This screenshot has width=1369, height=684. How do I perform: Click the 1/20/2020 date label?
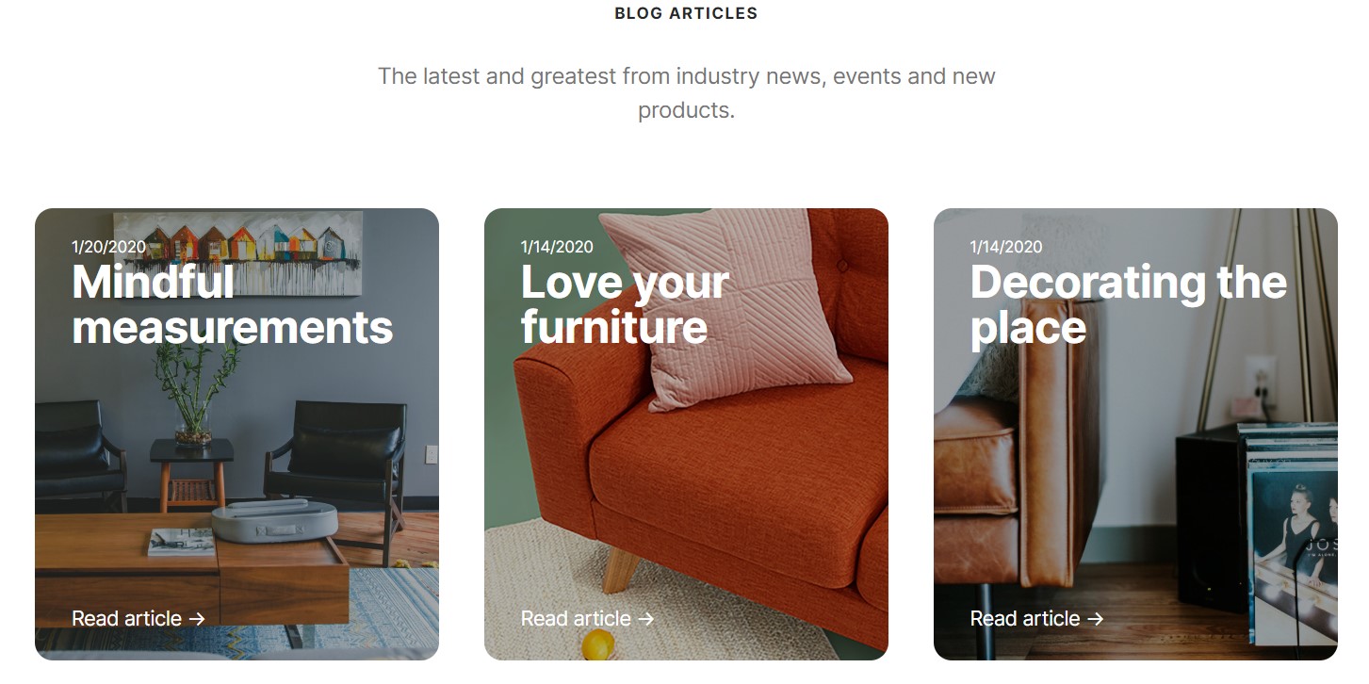(108, 247)
